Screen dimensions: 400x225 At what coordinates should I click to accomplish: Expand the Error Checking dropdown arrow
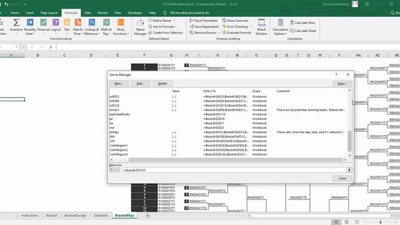tap(251, 26)
